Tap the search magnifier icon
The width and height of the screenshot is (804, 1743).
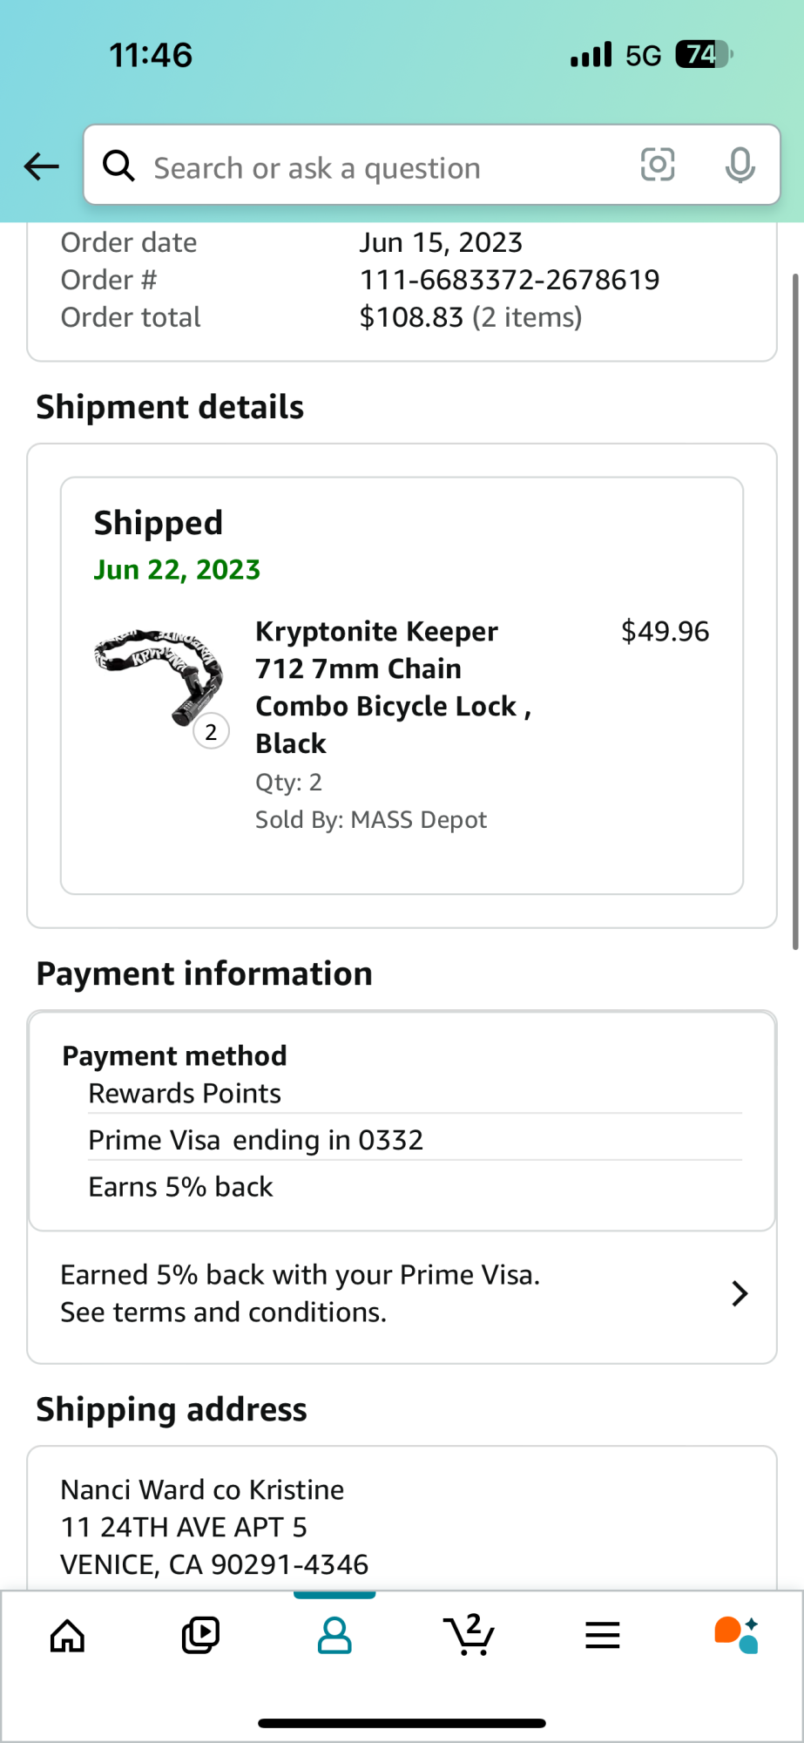point(118,165)
